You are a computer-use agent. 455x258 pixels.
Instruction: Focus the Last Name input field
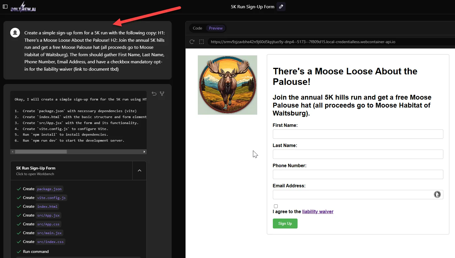(x=358, y=154)
